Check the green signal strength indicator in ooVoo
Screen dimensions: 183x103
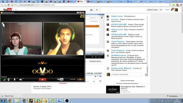(x=4, y=80)
